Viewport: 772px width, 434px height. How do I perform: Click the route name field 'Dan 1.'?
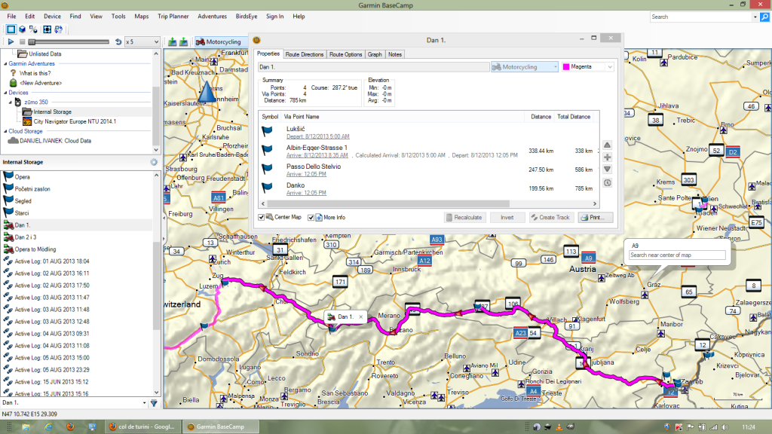373,67
